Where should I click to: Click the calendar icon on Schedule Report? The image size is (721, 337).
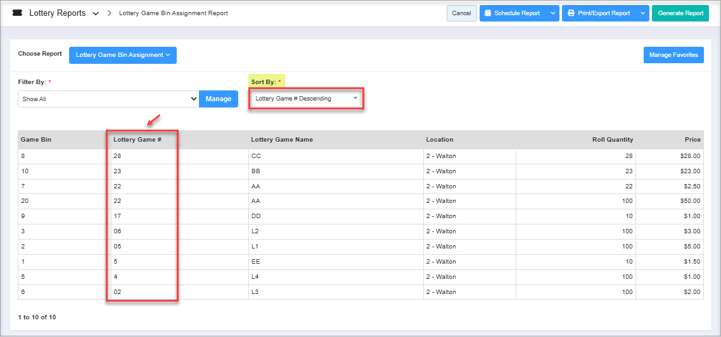(x=488, y=13)
